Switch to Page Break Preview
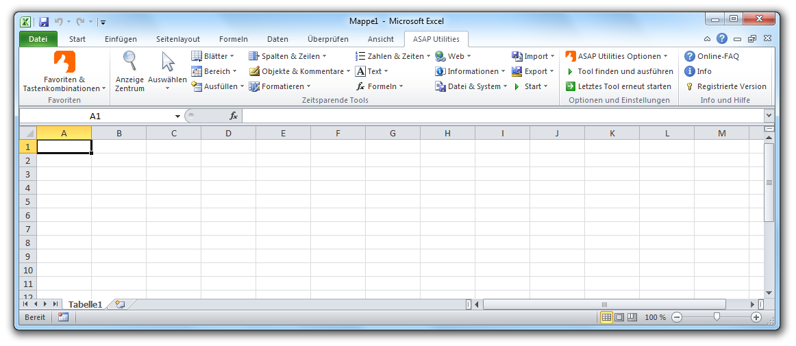Screen dimensions: 796x346 [x=632, y=317]
